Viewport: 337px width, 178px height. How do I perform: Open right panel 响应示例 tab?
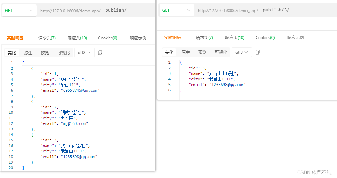click(296, 38)
